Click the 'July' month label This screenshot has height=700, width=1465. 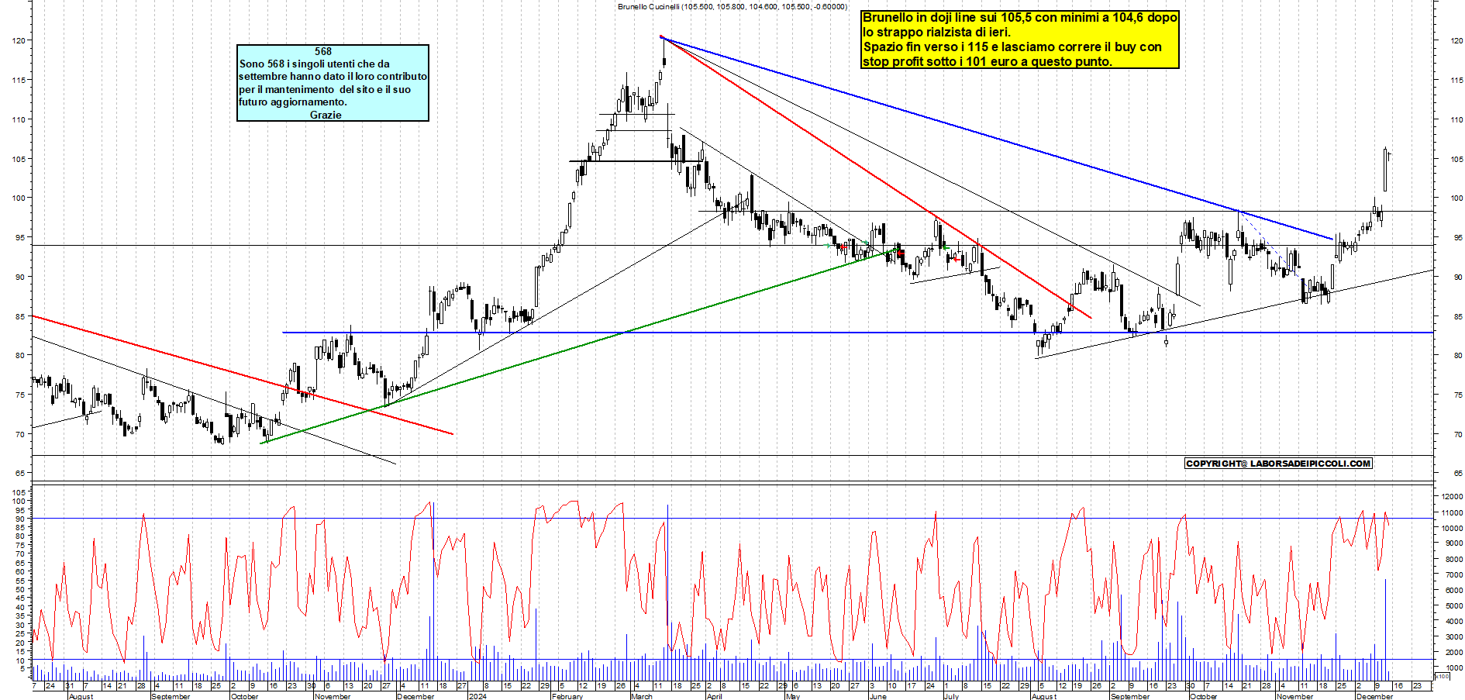point(951,696)
